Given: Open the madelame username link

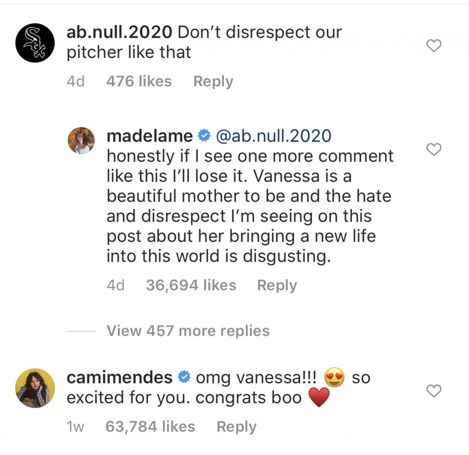Looking at the screenshot, I should click(149, 136).
